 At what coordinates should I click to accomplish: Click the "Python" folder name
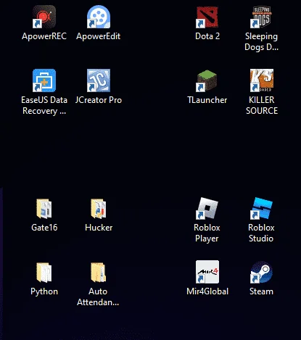pyautogui.click(x=44, y=291)
